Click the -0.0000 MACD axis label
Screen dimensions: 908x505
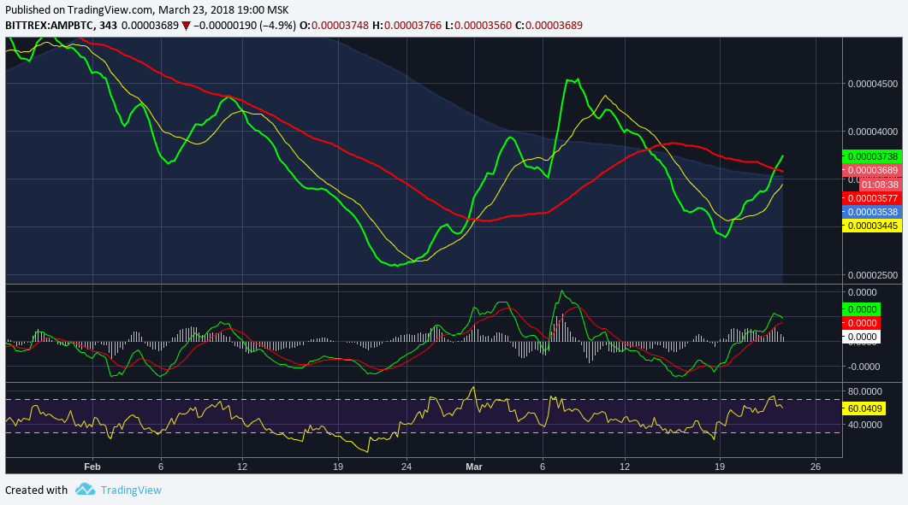(863, 367)
